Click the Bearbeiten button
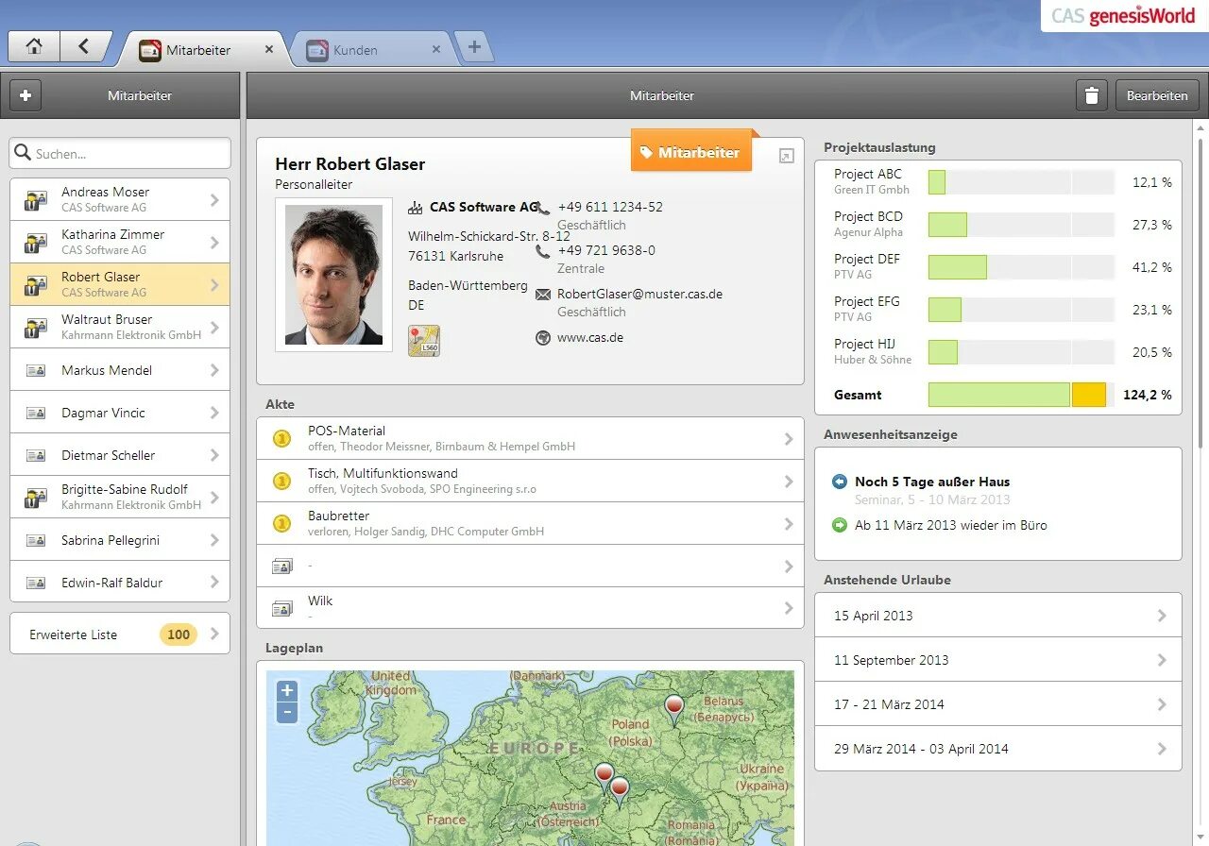The image size is (1209, 846). tap(1157, 95)
